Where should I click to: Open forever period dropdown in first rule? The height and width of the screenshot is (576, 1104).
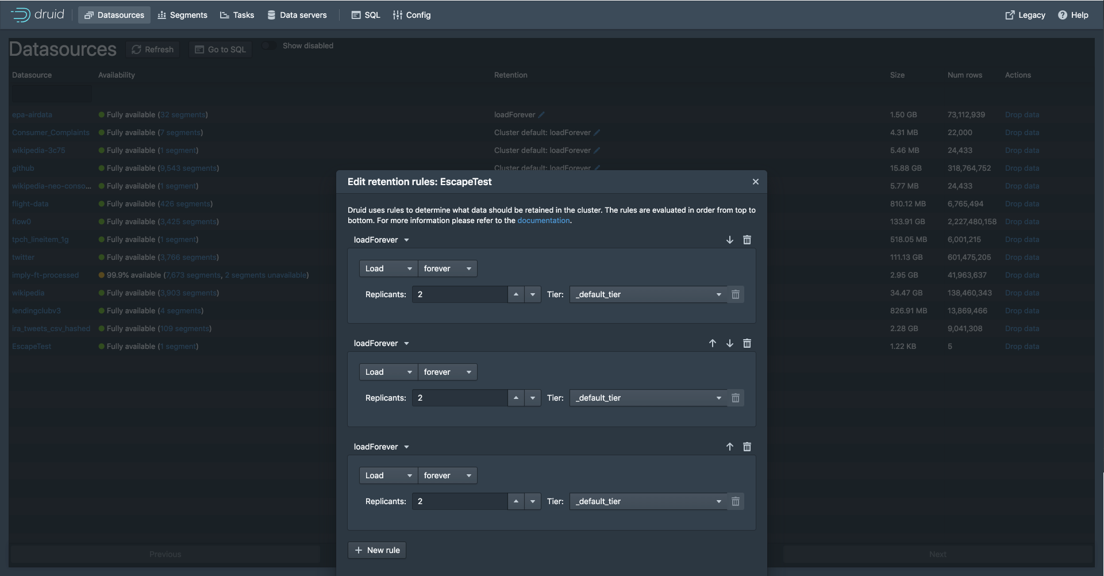pyautogui.click(x=448, y=268)
